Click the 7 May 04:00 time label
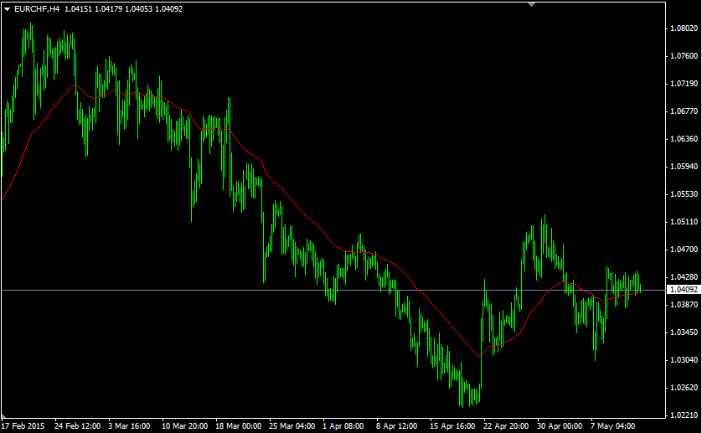Viewport: 702px width, 433px height. 612,425
